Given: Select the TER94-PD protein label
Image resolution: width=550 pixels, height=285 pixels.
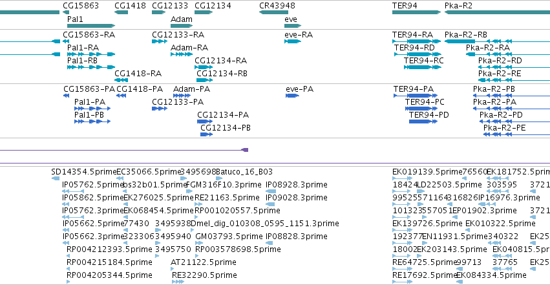Looking at the screenshot, I should coord(429,115).
